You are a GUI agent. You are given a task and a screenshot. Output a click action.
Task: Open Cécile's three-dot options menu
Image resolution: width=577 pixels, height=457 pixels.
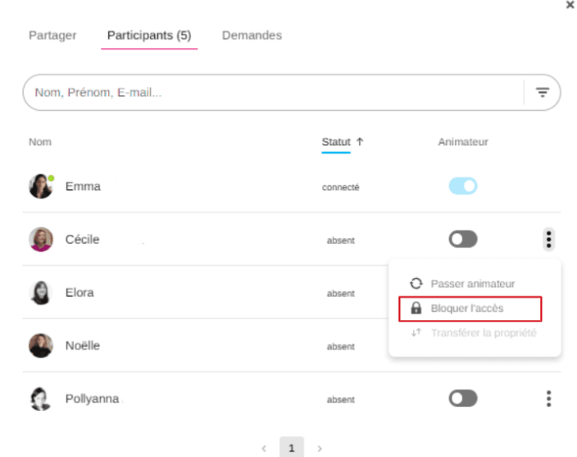click(548, 240)
